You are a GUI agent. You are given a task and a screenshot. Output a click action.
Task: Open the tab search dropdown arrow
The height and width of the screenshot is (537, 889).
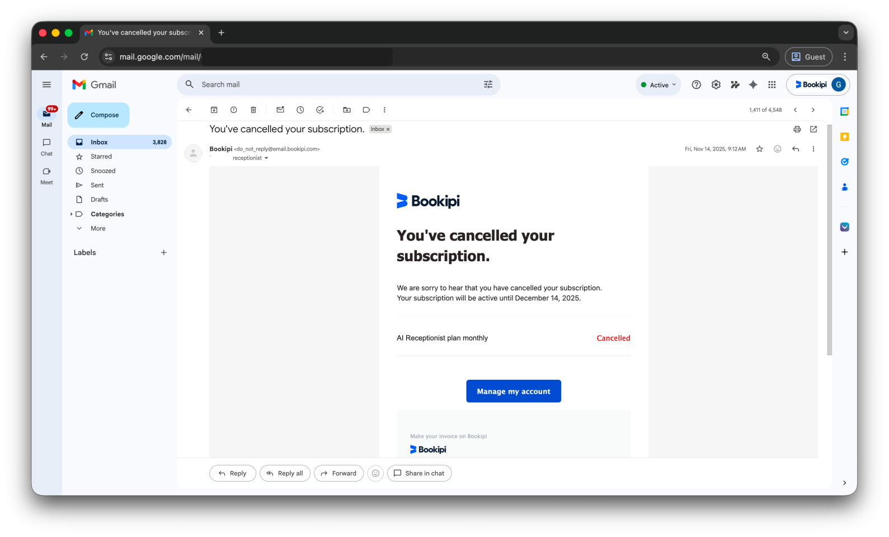tap(846, 32)
